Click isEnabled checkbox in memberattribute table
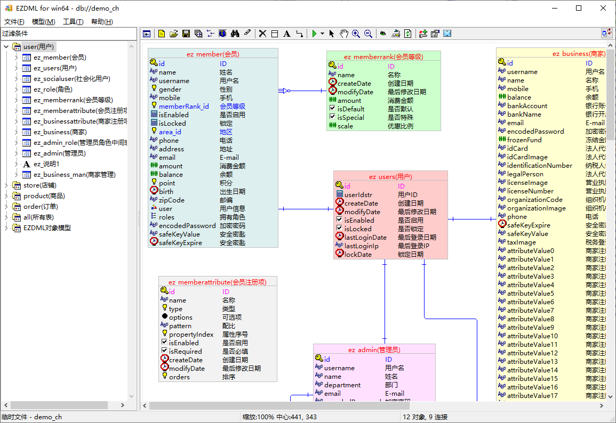 pos(165,342)
